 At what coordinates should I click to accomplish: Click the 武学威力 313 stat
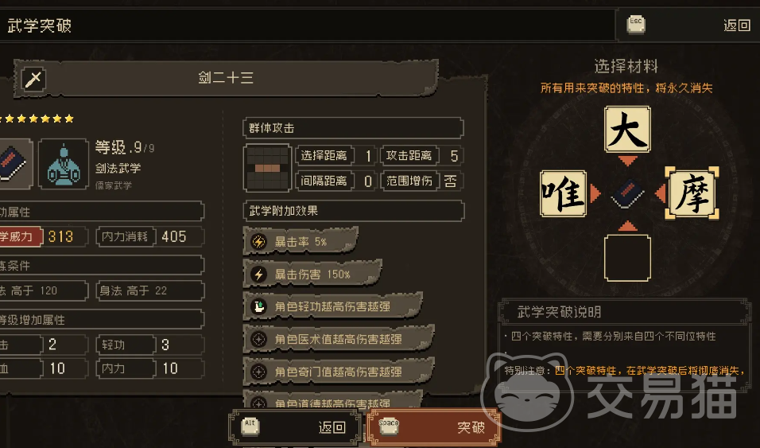pyautogui.click(x=44, y=237)
